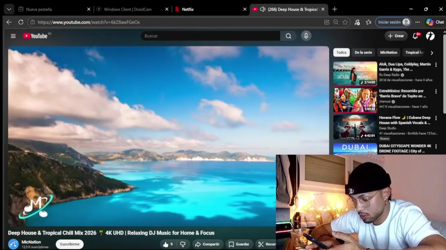
Task: Open the Dubai Cityscape Wonder 4K title
Action: 405,149
